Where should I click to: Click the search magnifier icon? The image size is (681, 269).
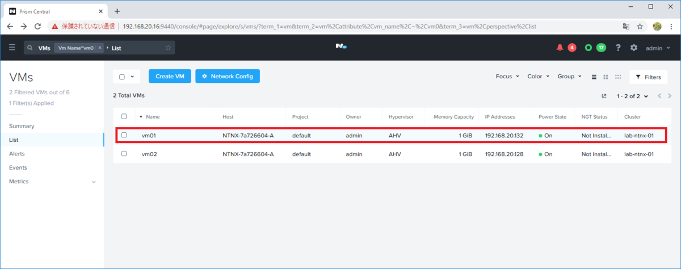31,48
